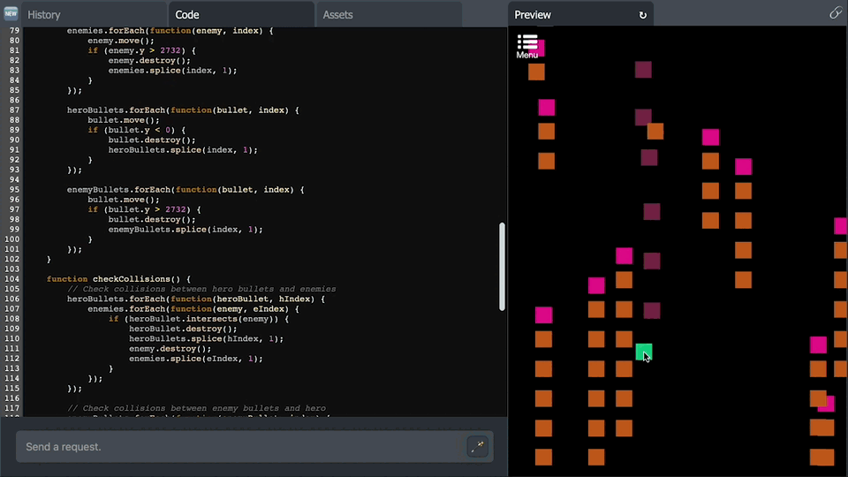This screenshot has height=477, width=848.
Task: Select the Preview panel tab
Action: click(x=533, y=15)
